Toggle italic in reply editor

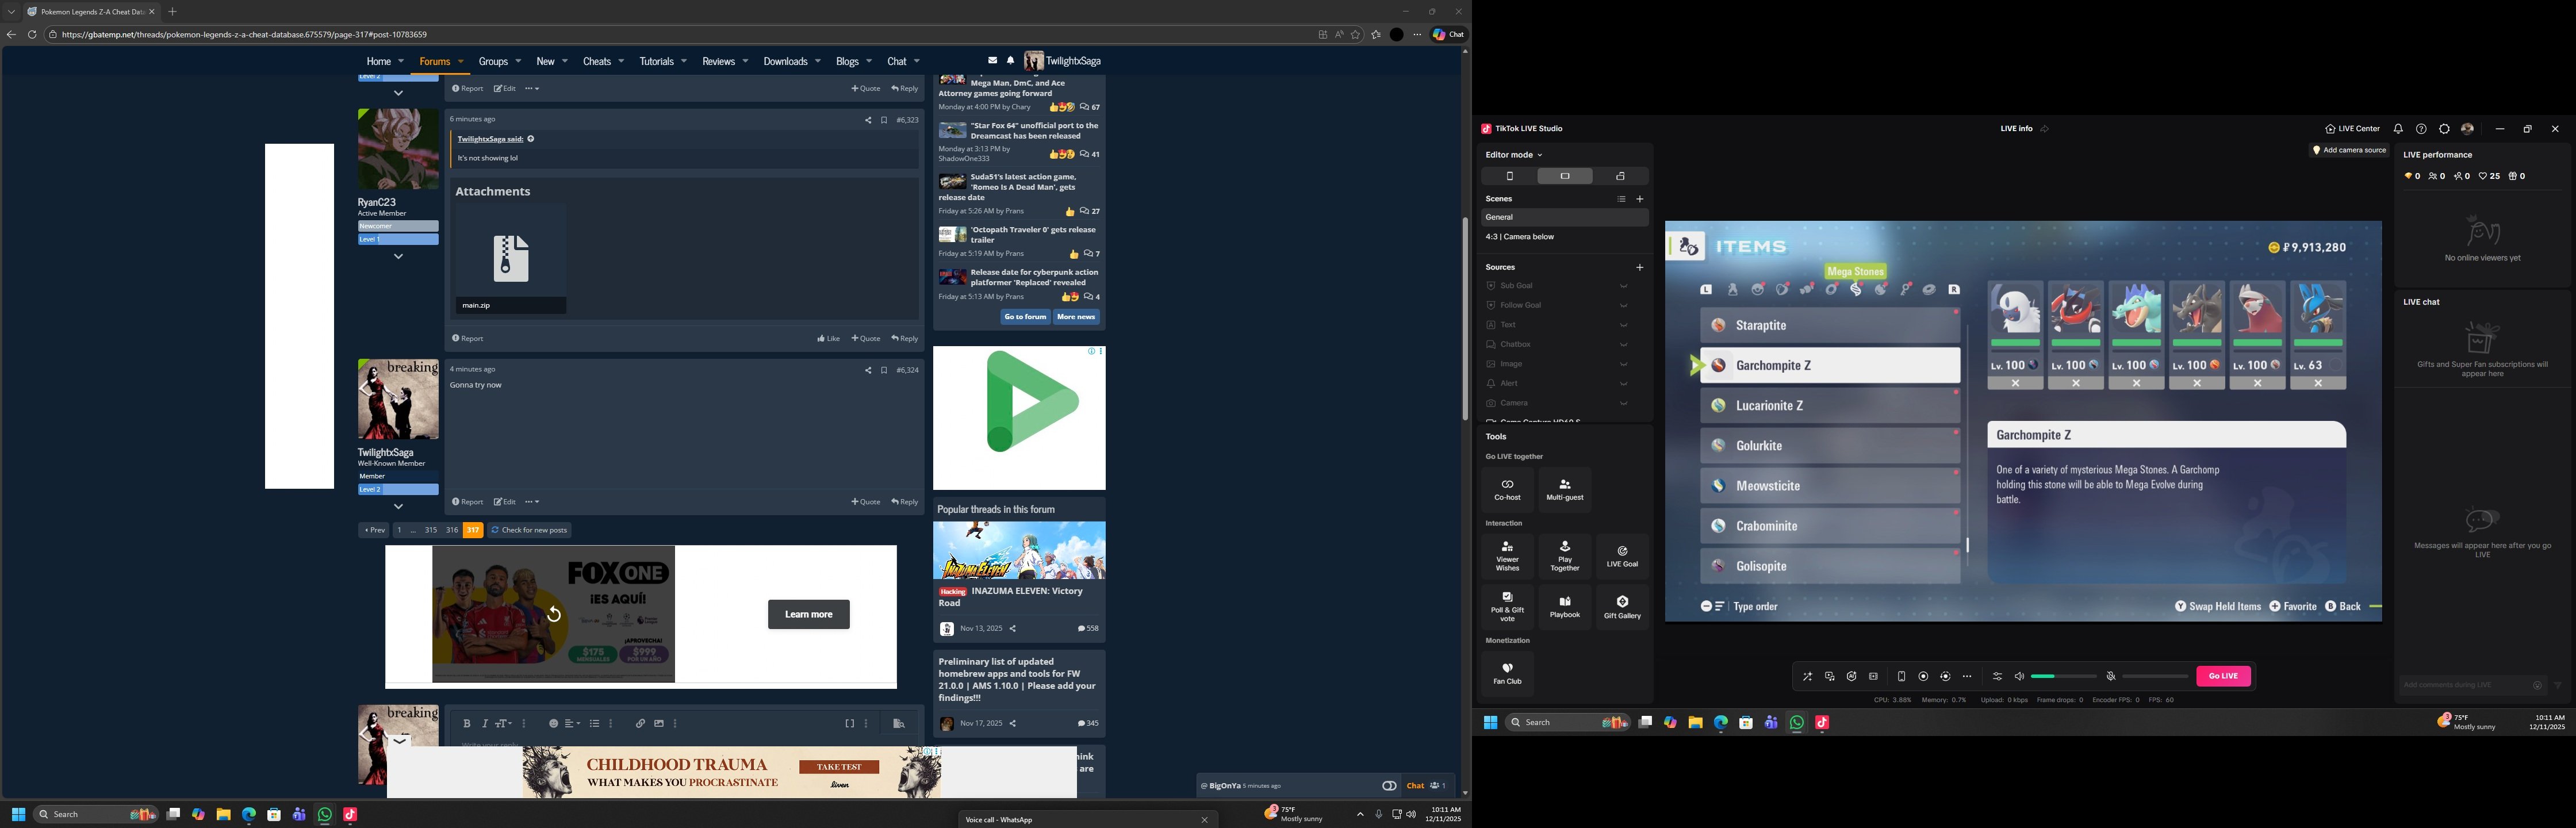[x=485, y=724]
